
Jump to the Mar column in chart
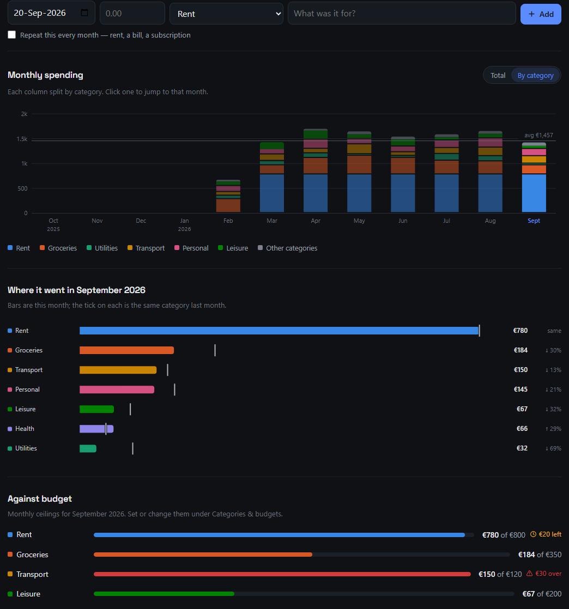point(271,177)
